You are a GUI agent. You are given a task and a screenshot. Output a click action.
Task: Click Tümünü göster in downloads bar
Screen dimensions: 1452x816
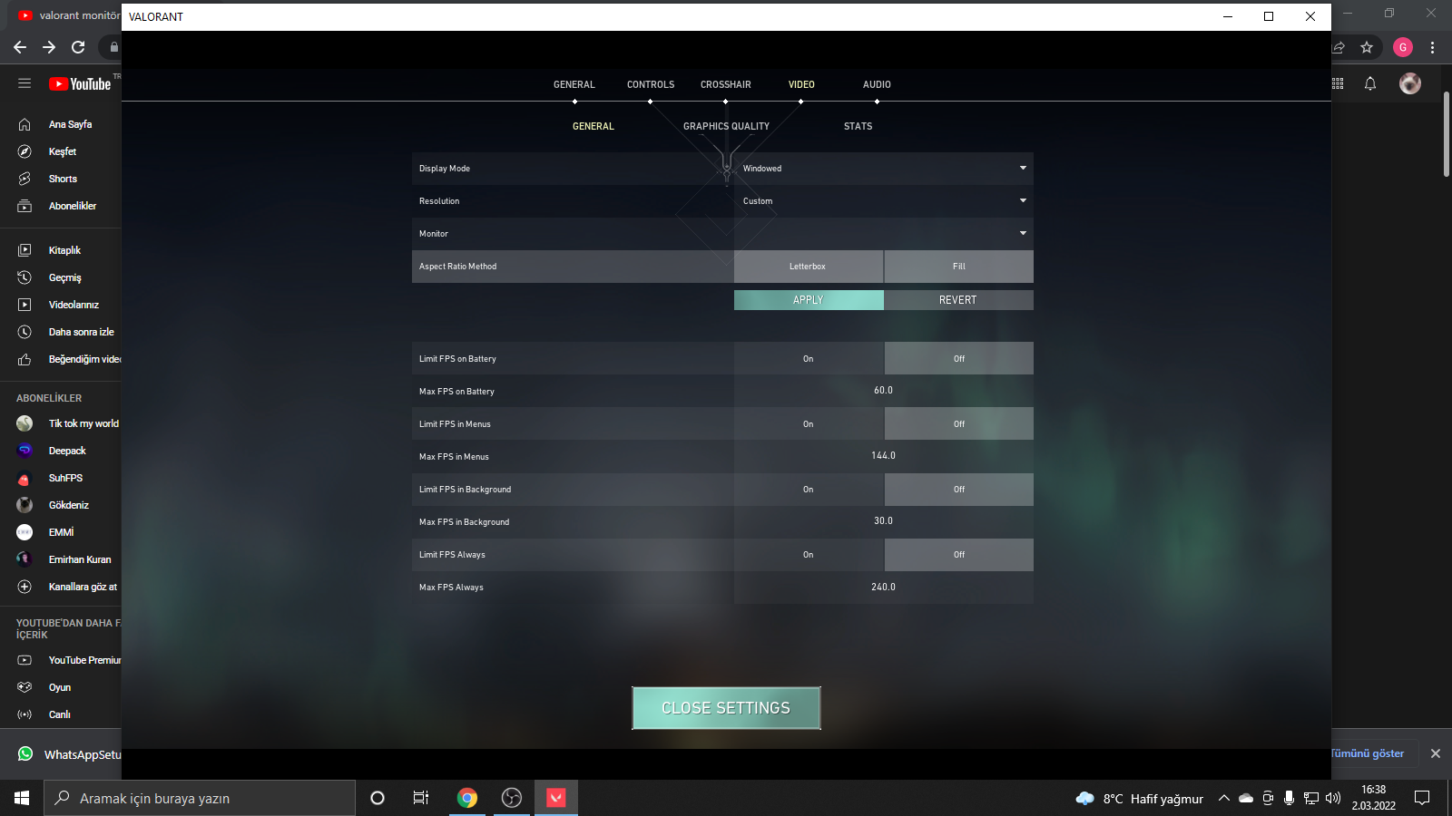point(1368,753)
